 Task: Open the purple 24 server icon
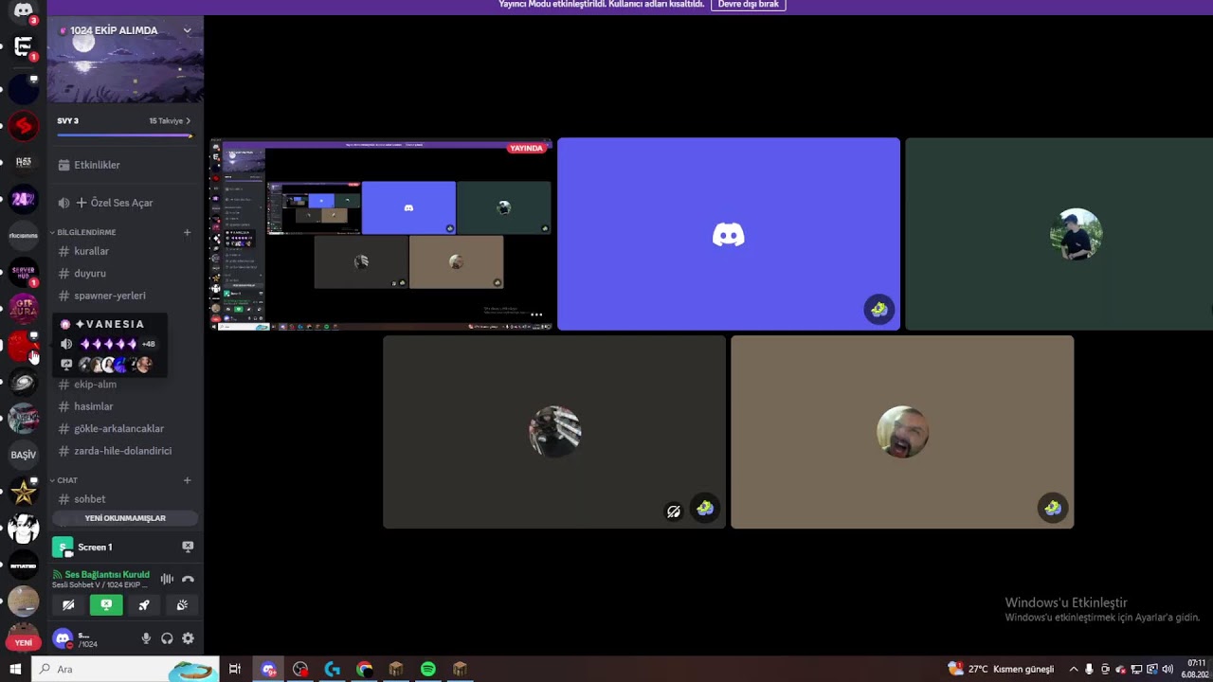pyautogui.click(x=24, y=199)
